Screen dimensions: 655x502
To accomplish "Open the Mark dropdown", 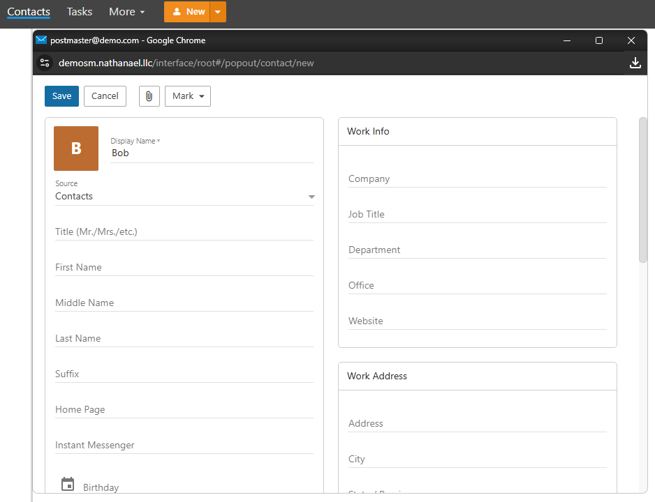I will click(x=187, y=96).
